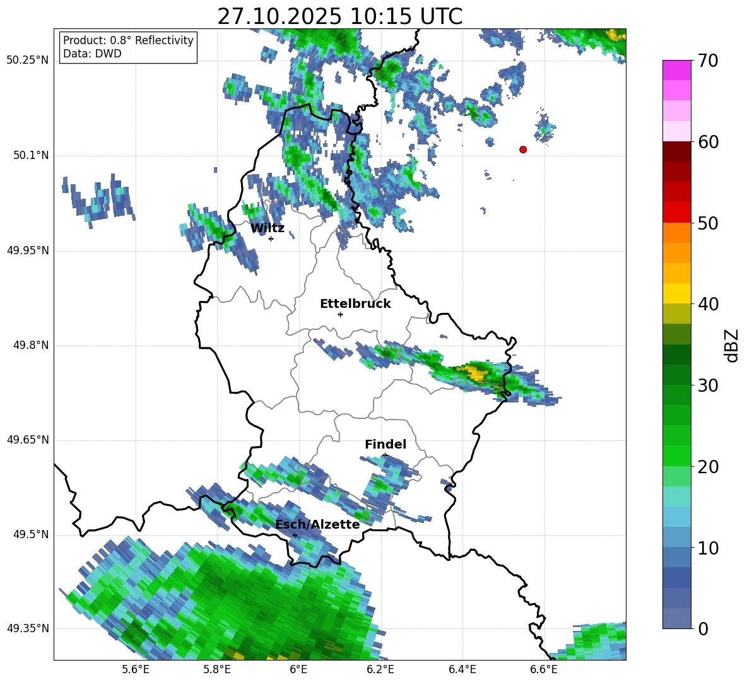Click the 30 value on the colorbar
The height and width of the screenshot is (682, 747).
click(x=708, y=385)
